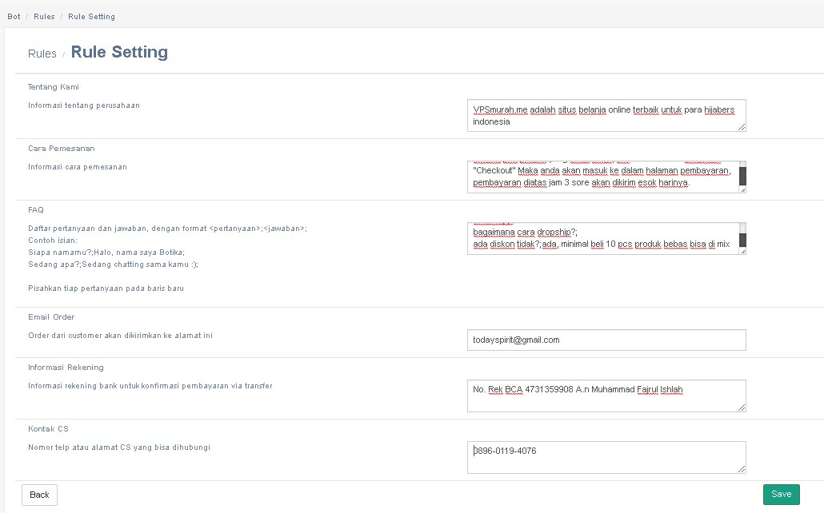
Task: Click the Kontak CS phone number textarea
Action: click(606, 457)
